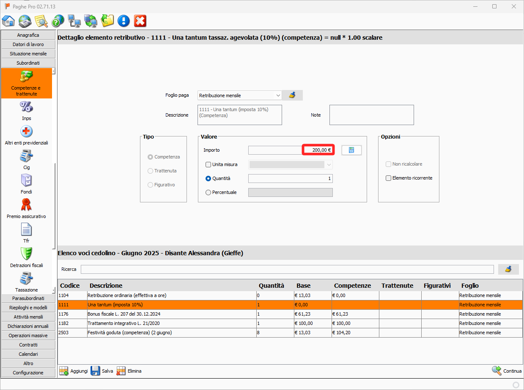Click the calculator icon next to Importo
This screenshot has width=524, height=390.
[351, 150]
